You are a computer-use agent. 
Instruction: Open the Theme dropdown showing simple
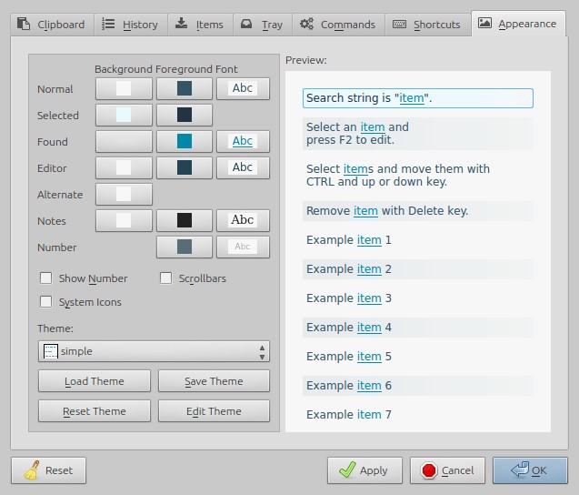[x=154, y=351]
